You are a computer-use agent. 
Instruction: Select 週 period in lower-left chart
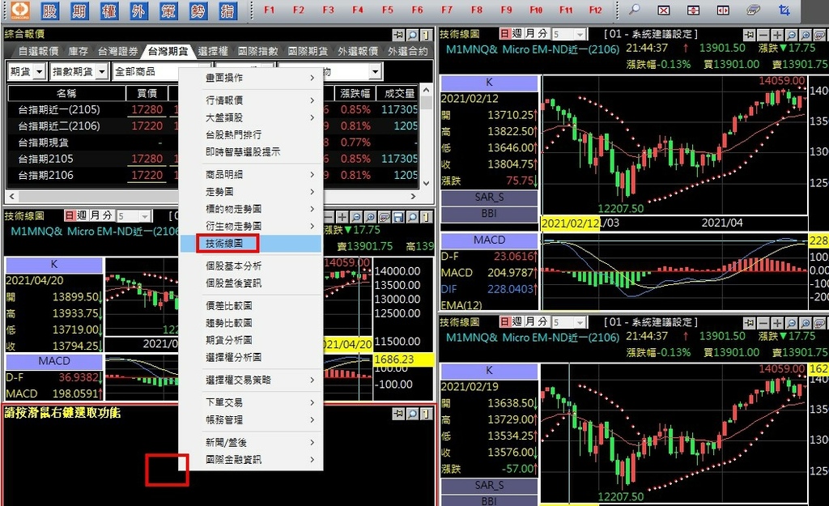(x=82, y=215)
